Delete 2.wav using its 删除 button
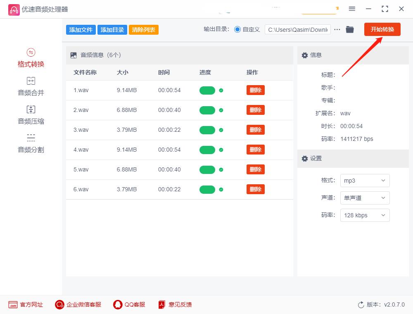 pyautogui.click(x=255, y=110)
